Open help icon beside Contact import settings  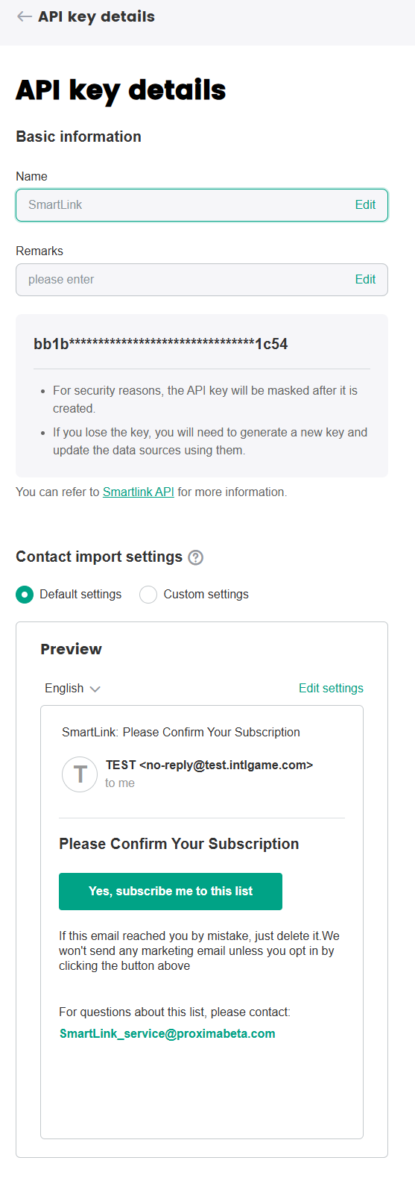tap(196, 557)
